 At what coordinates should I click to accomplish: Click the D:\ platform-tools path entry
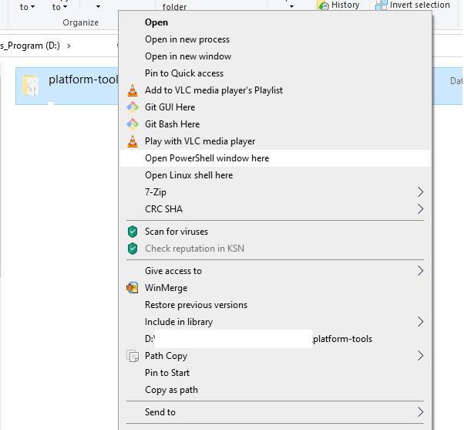tap(275, 339)
